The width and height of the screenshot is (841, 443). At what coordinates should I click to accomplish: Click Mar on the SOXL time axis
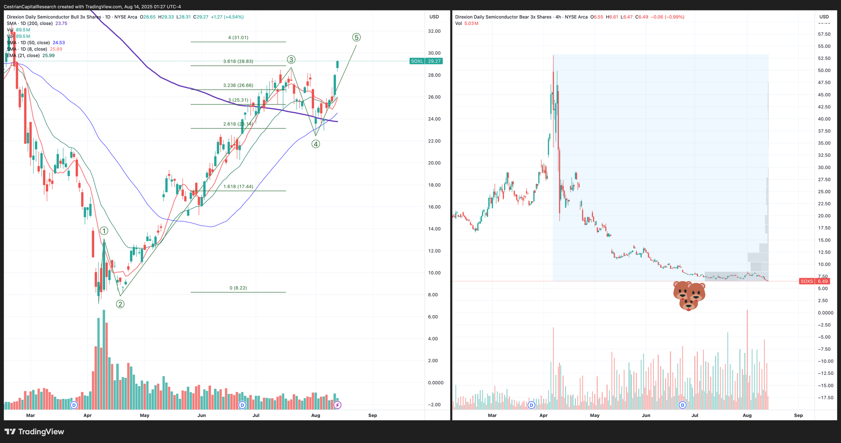click(x=31, y=415)
